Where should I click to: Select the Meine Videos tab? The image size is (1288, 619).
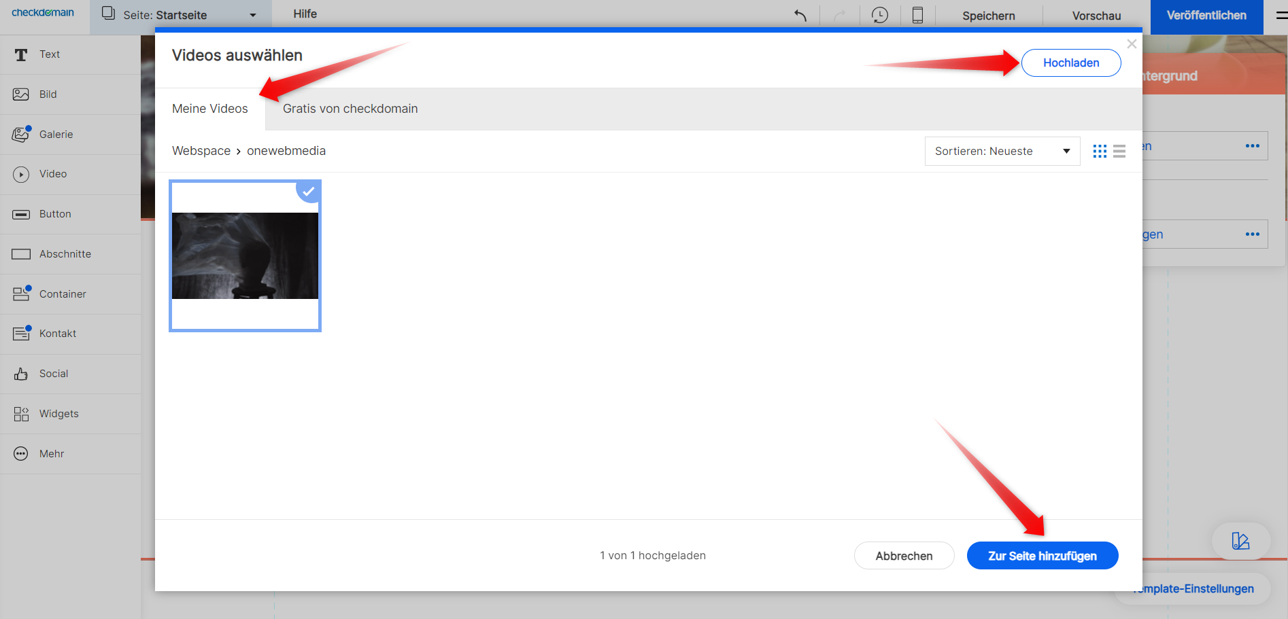(209, 109)
